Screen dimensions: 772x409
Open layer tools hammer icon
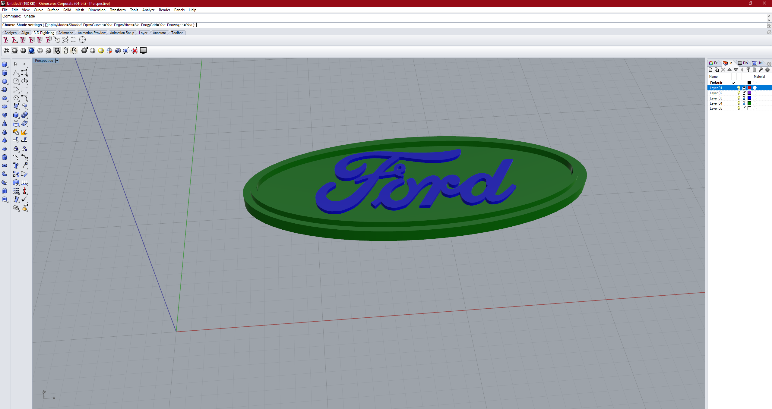coord(761,70)
